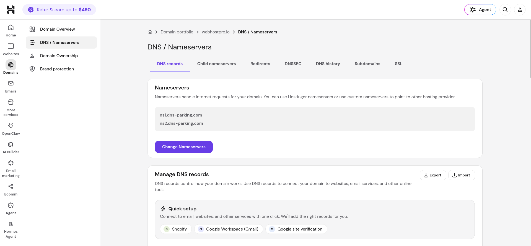Go to webhostpro.io breadcrumb
Viewport: 531px width, 246px height.
[216, 32]
